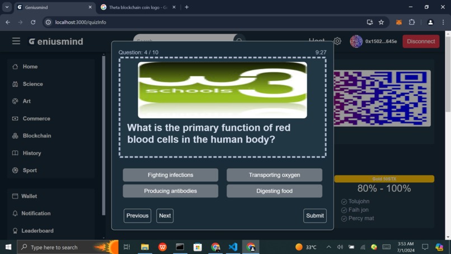451x254 pixels.
Task: Click the Gold 50STX bar
Action: (384, 179)
